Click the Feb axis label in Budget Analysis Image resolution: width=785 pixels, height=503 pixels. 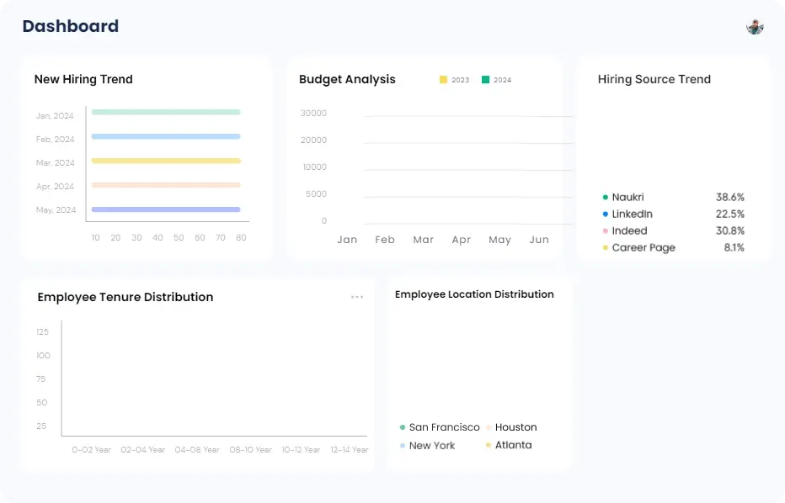[384, 240]
